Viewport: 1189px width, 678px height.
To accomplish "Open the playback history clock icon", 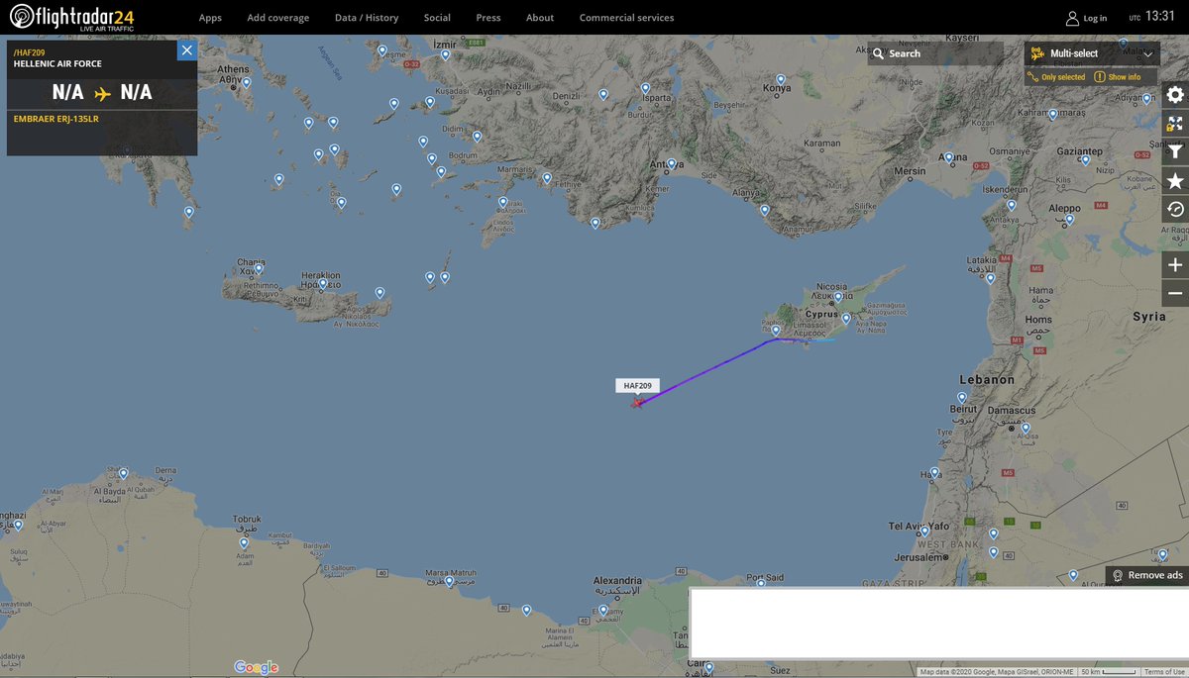I will [x=1175, y=209].
